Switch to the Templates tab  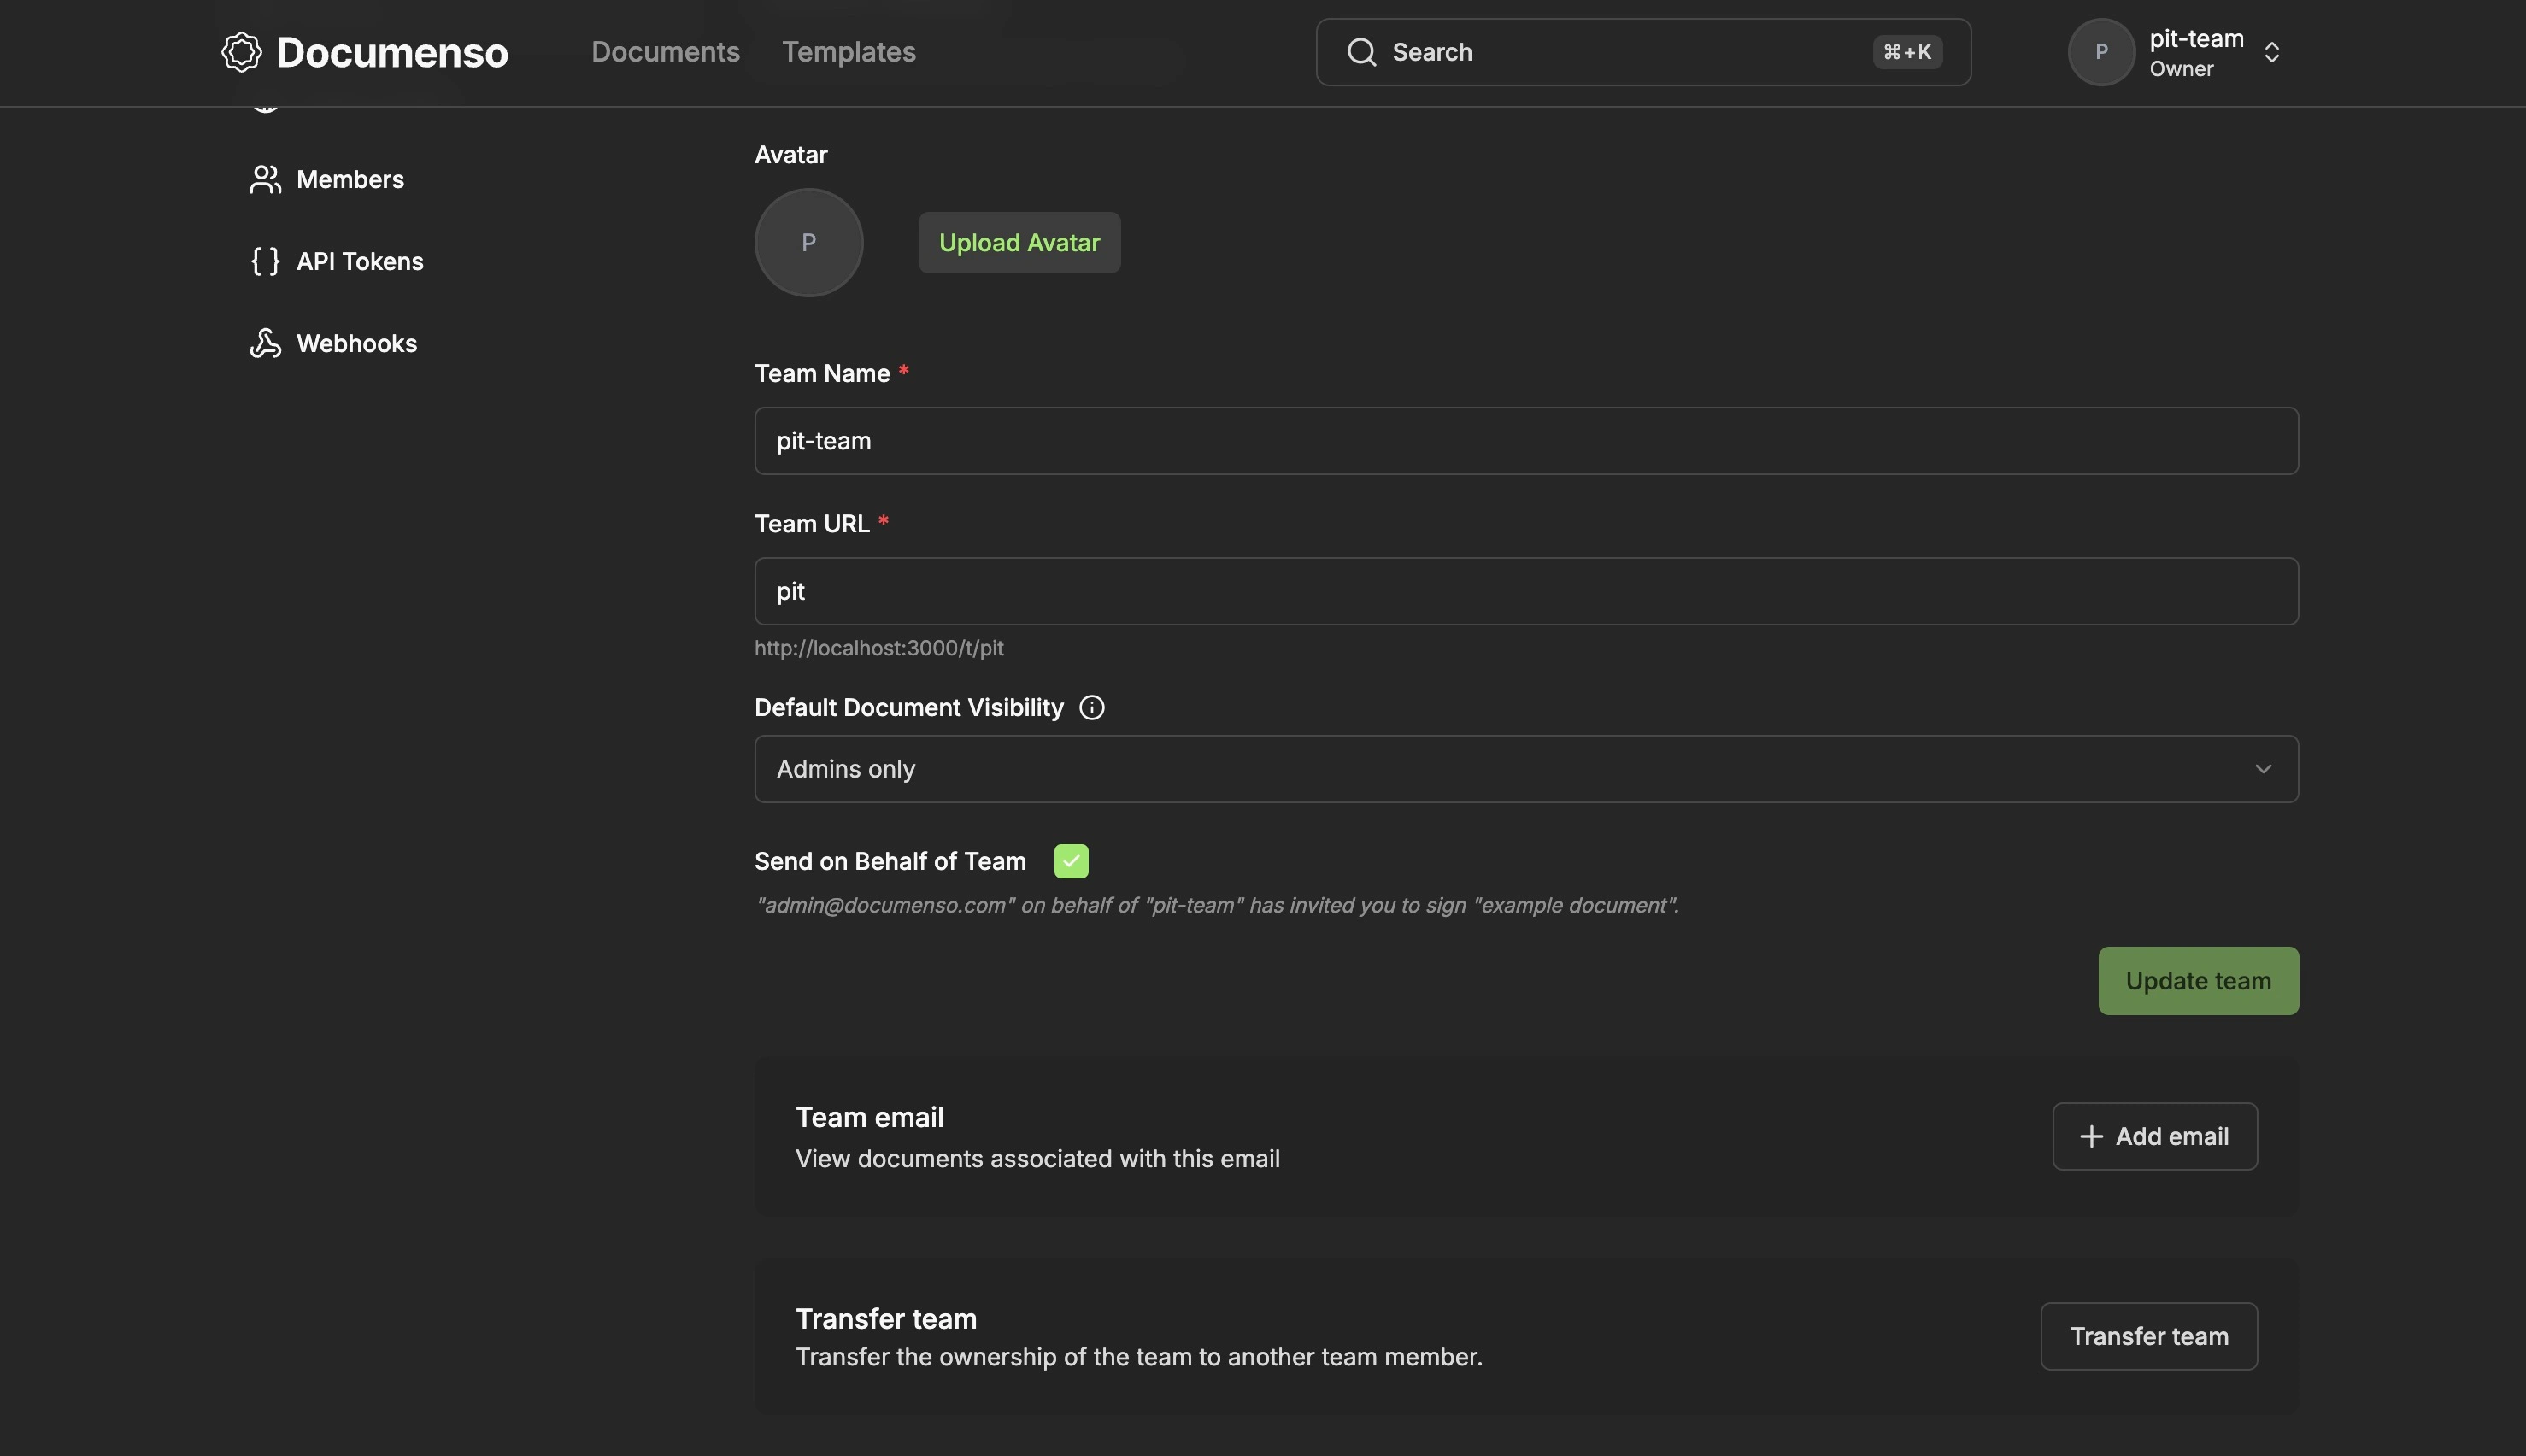pyautogui.click(x=848, y=52)
